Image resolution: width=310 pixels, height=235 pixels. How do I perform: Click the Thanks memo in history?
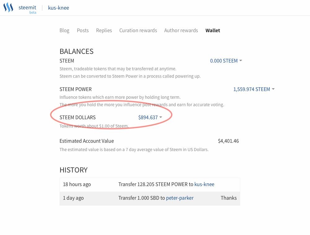tap(228, 198)
